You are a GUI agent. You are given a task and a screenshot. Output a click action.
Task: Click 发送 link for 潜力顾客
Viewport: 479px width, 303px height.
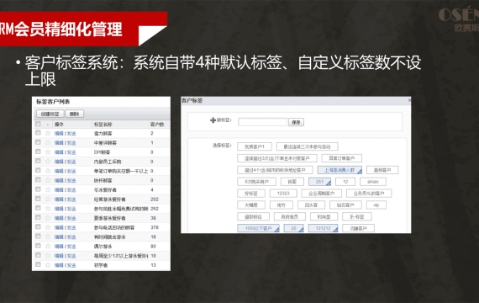pyautogui.click(x=71, y=134)
